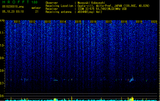Click the Receiving Location label
Image resolution: width=160 pixels, height=101 pixels.
[59, 6]
